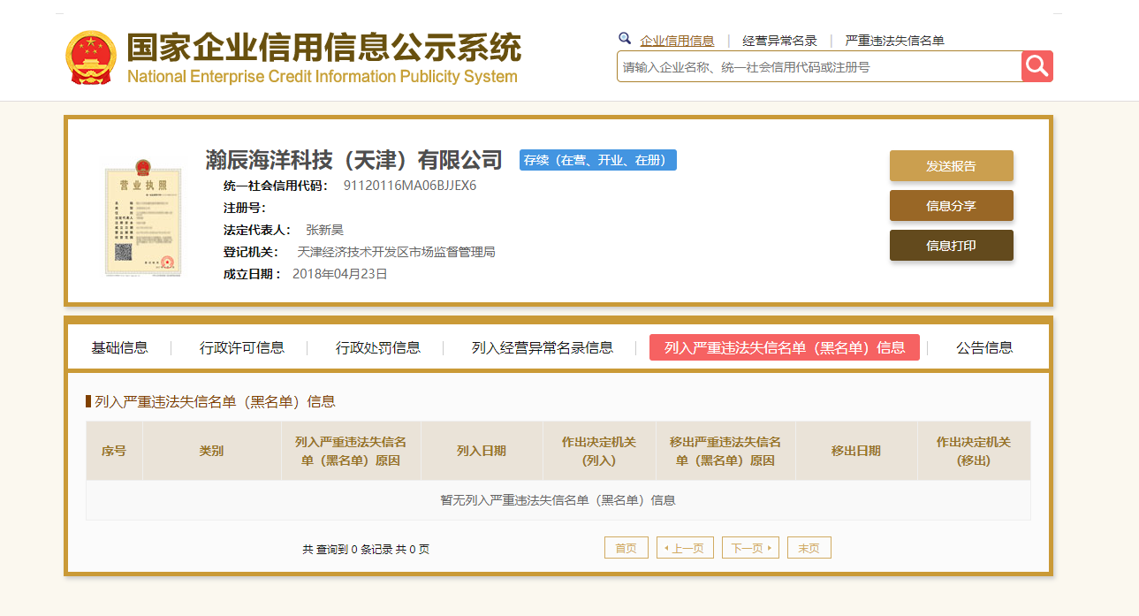This screenshot has height=616, width=1139.
Task: Click the 作出决定机关(列入) column header
Action: [x=599, y=451]
